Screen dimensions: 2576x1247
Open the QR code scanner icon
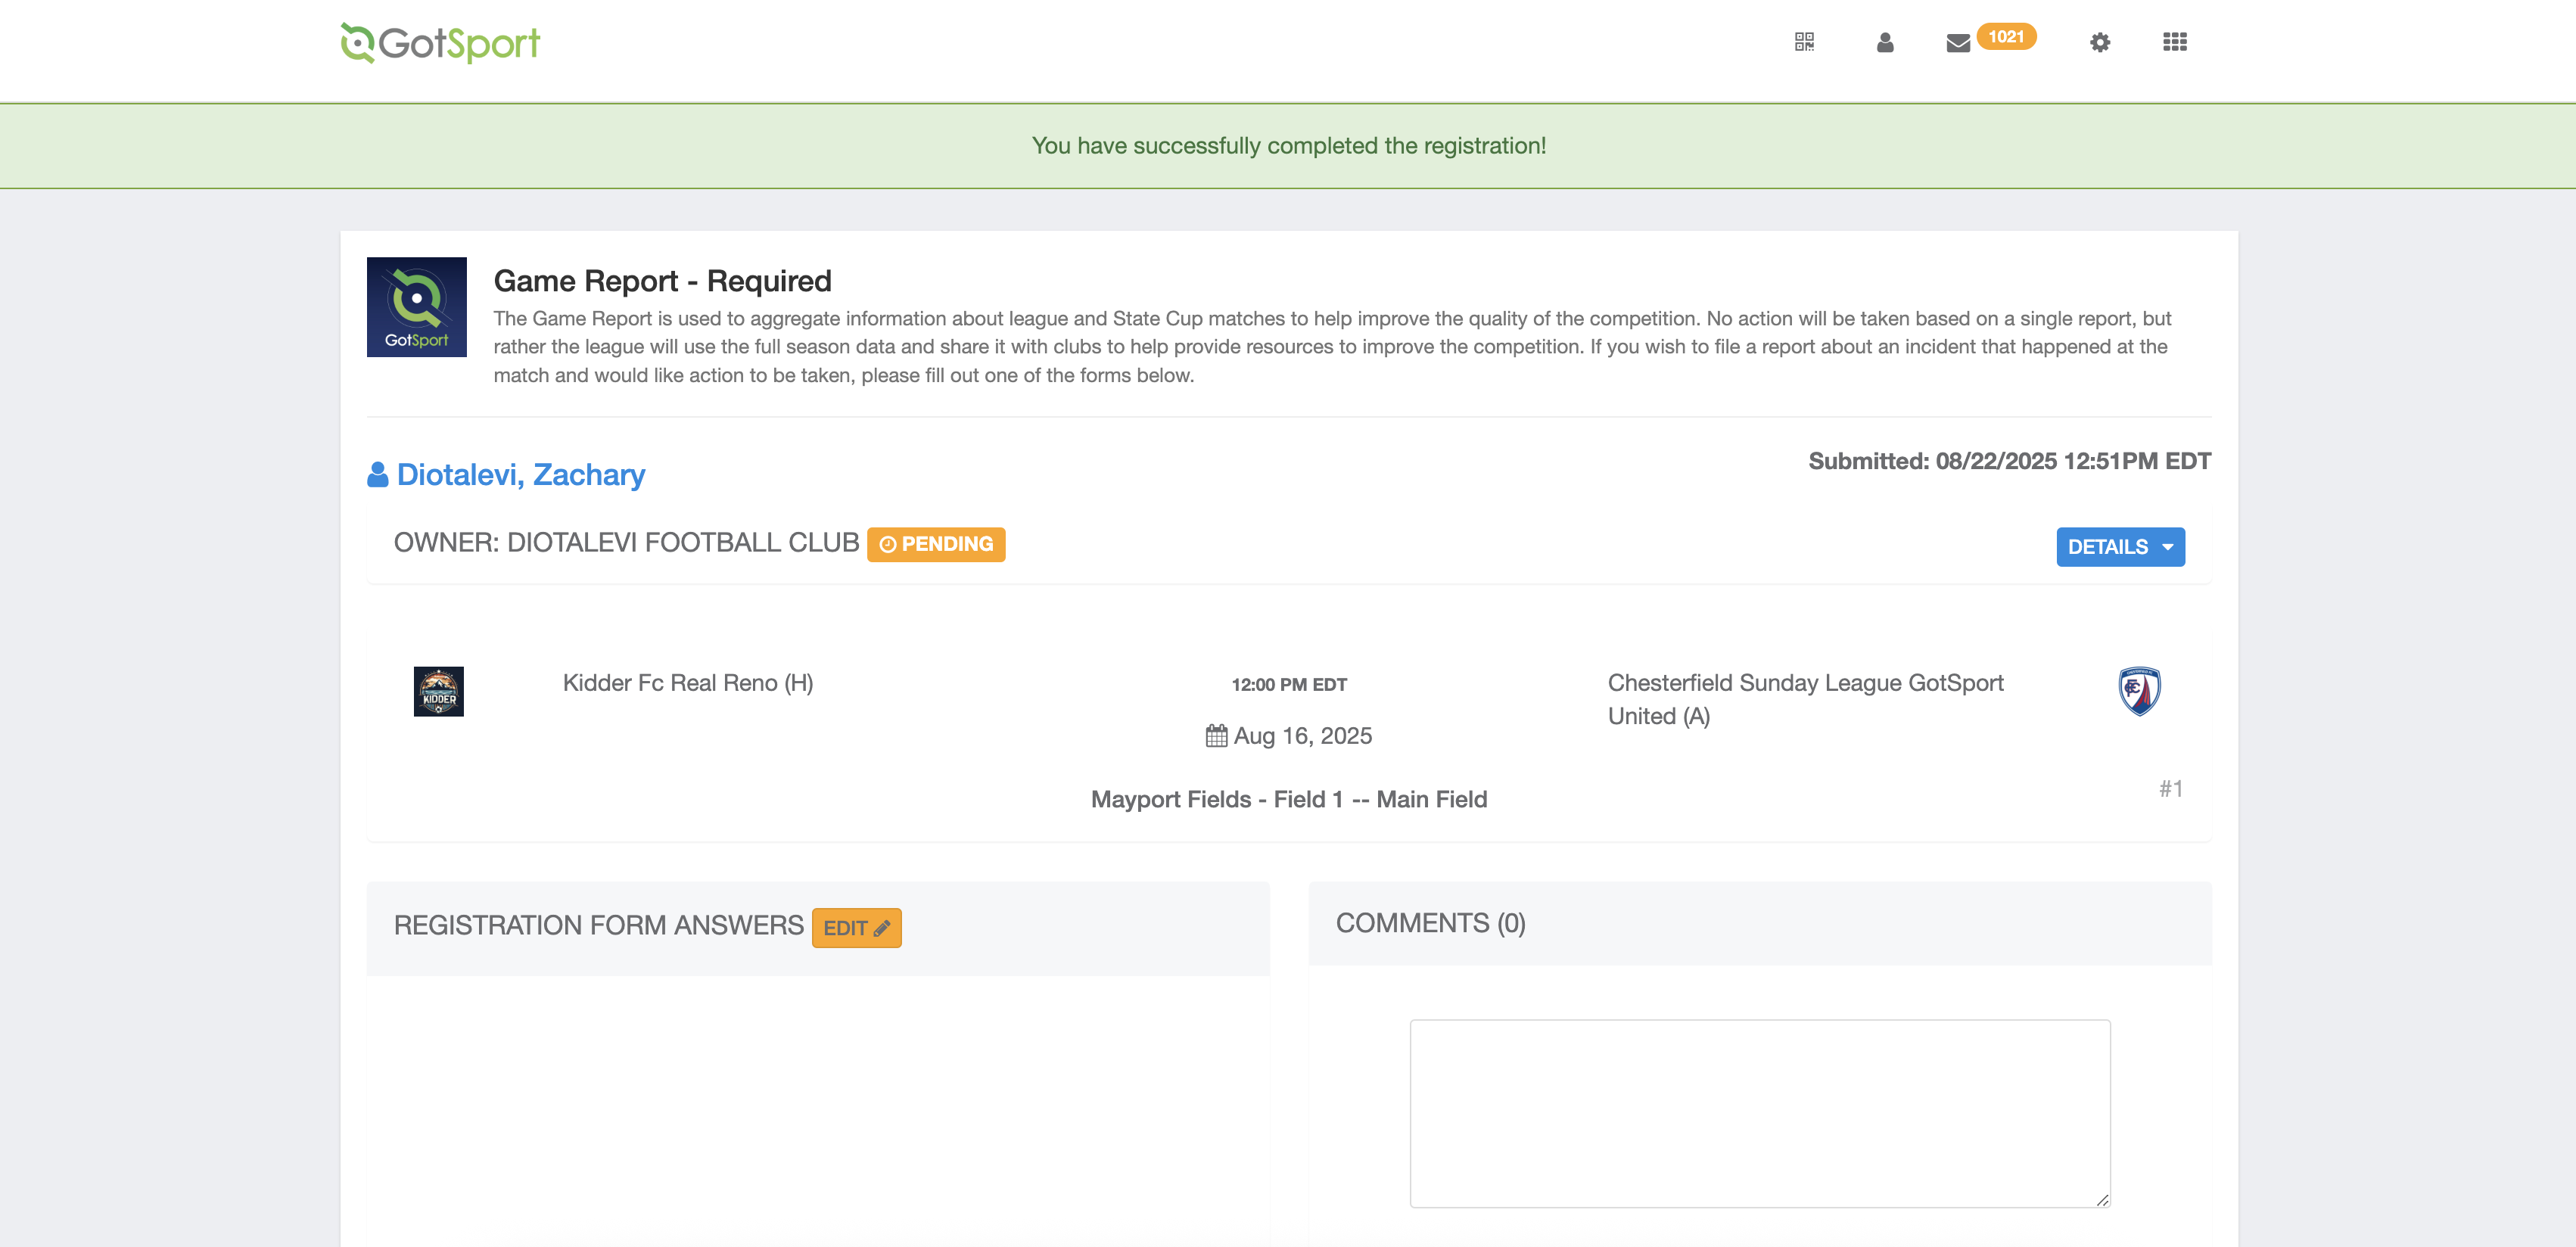[1804, 42]
